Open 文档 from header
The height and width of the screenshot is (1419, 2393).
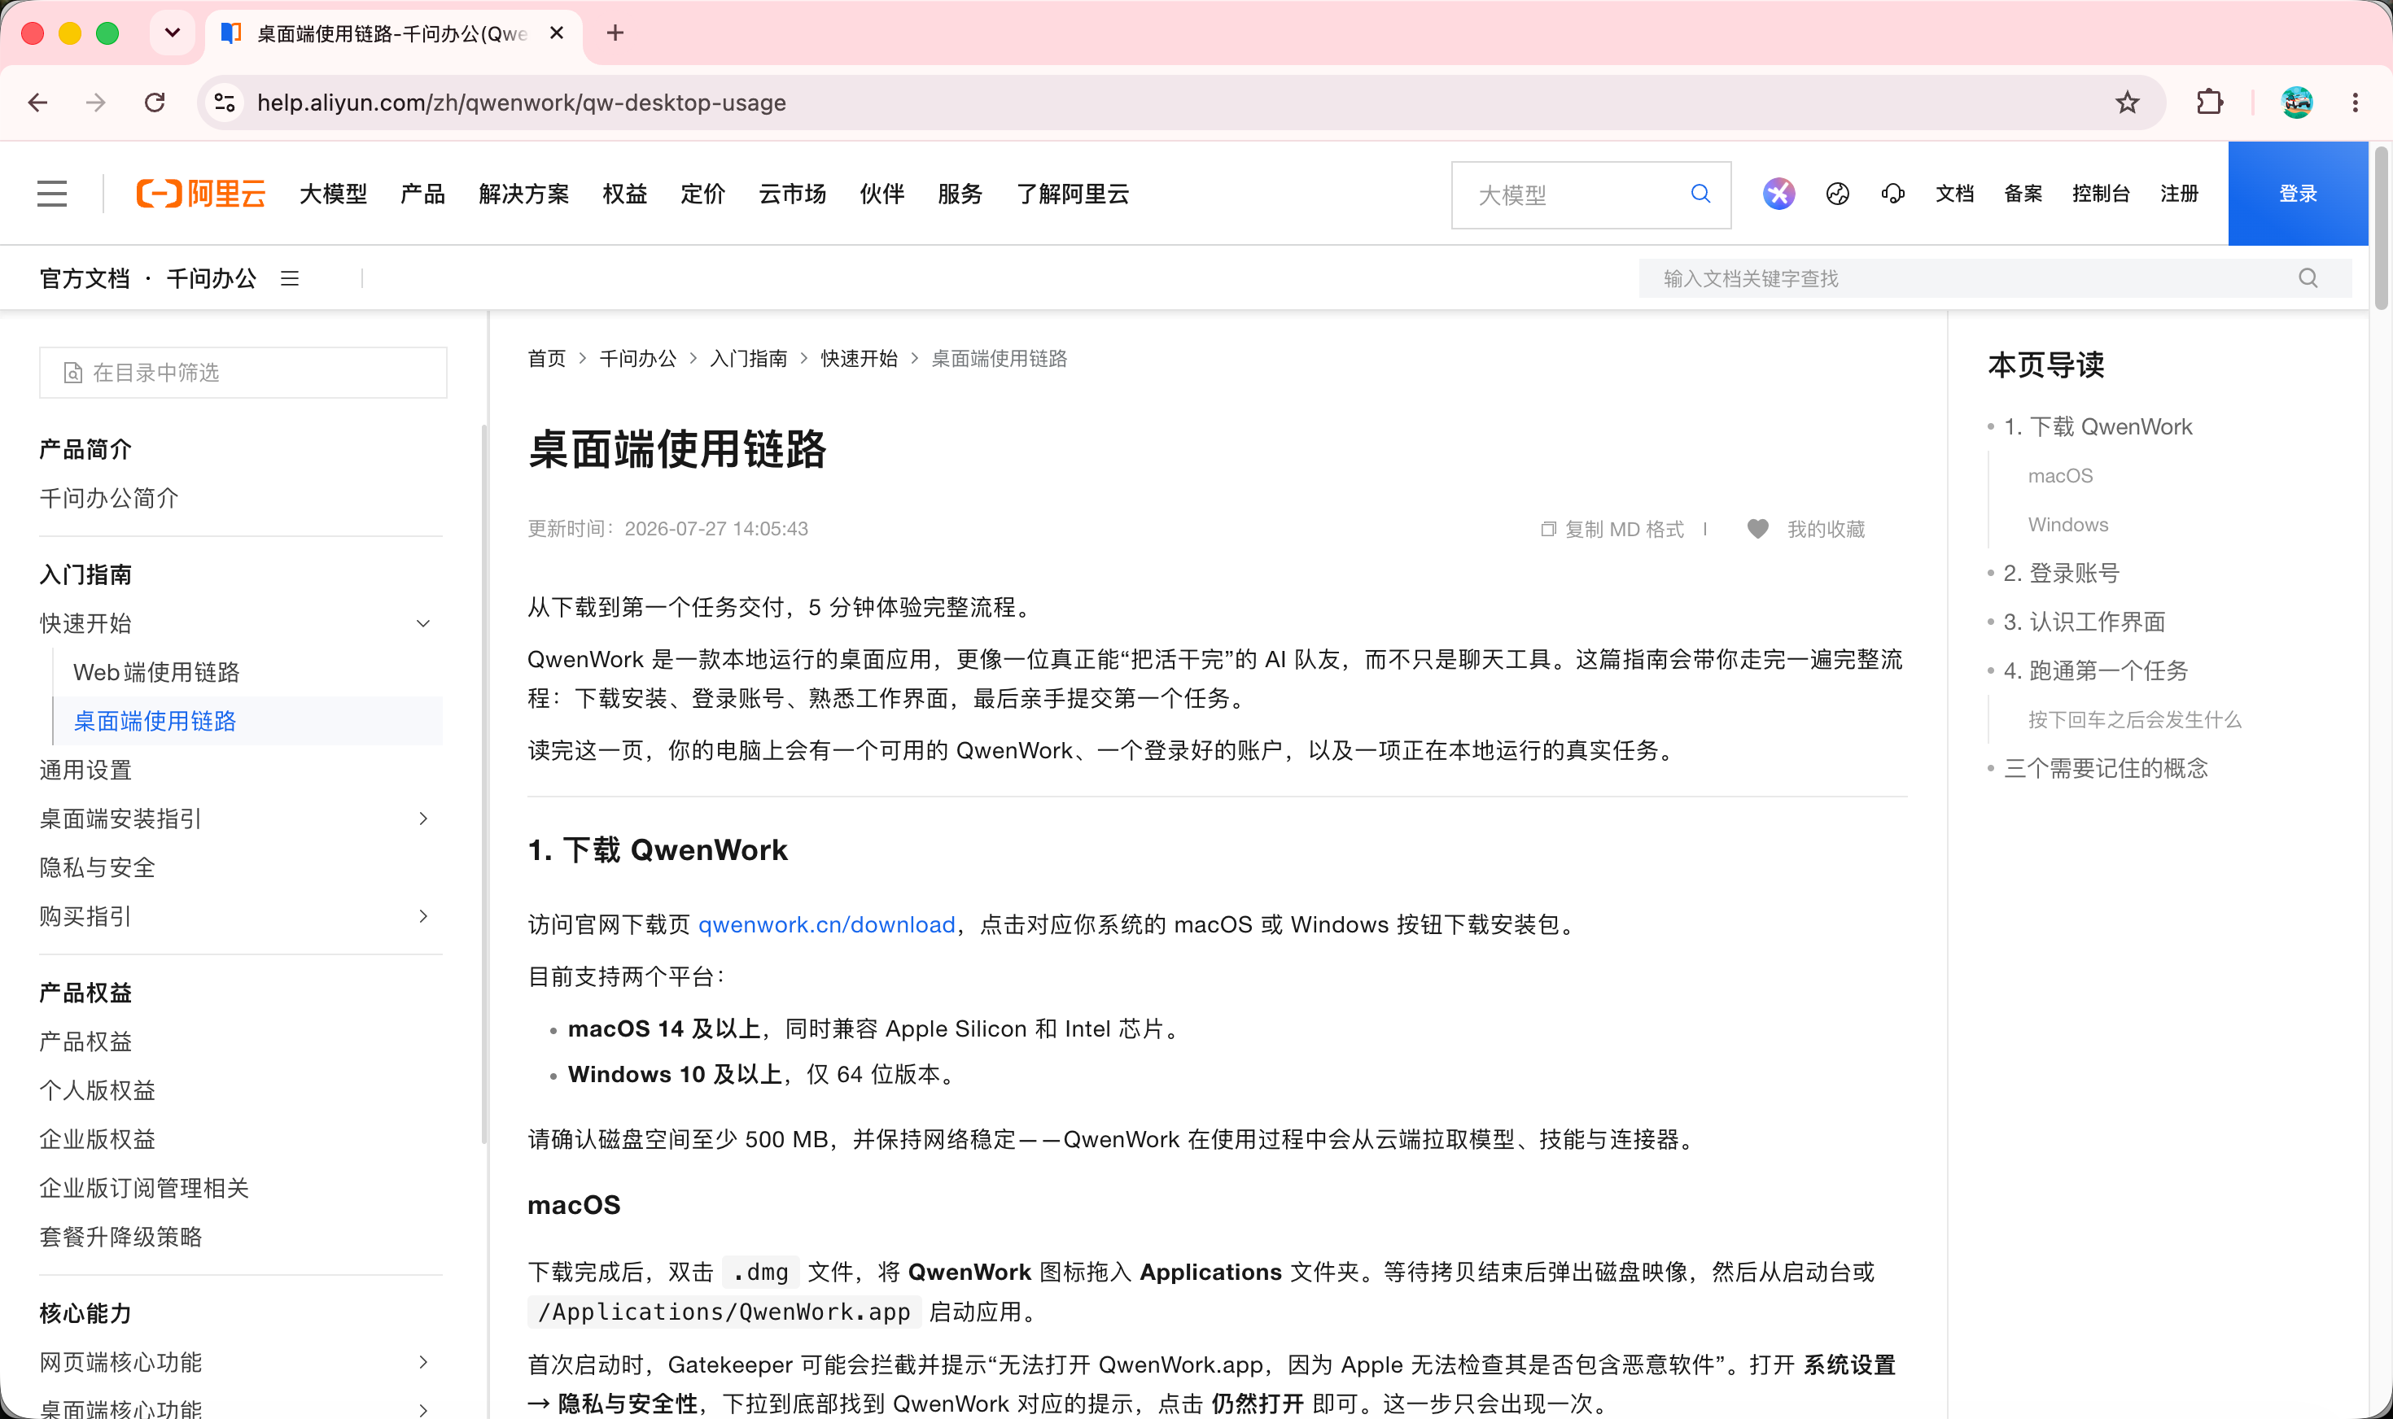pos(1954,194)
